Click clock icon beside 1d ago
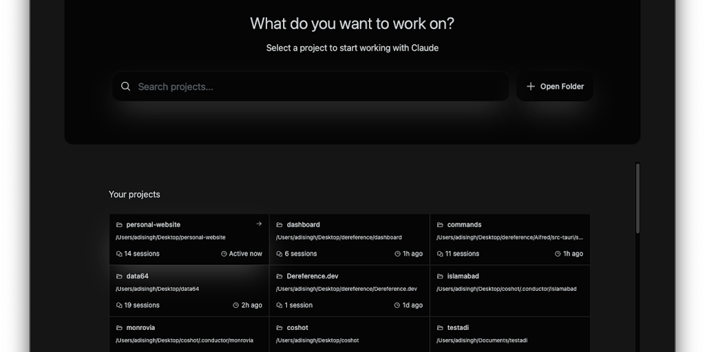The width and height of the screenshot is (705, 352). [x=397, y=305]
